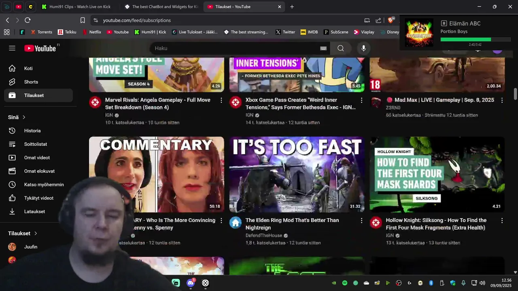Open Xbox Game Pass Weird Inner Tensions title
The height and width of the screenshot is (291, 518).
click(x=301, y=103)
